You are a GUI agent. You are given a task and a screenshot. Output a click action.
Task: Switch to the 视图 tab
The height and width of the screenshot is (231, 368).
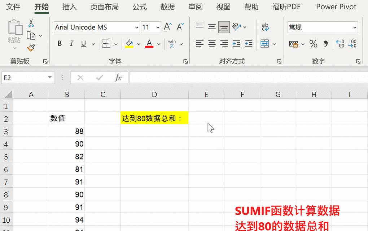pos(223,7)
